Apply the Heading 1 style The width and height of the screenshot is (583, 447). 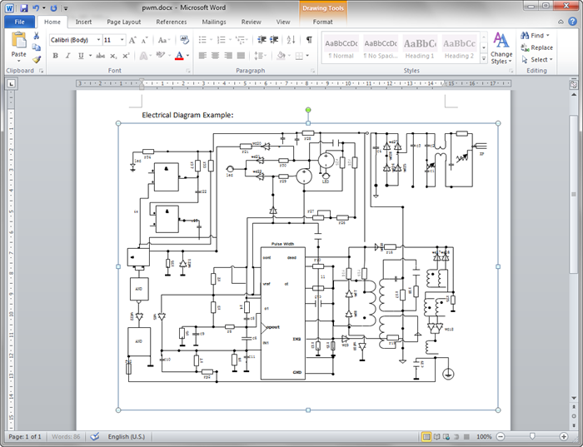click(420, 48)
